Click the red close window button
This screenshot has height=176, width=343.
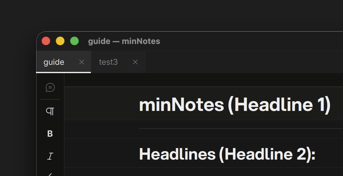point(46,41)
